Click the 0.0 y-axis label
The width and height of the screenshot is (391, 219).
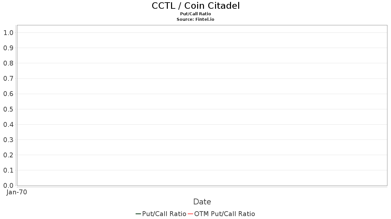[x=8, y=186]
